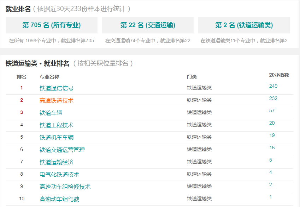The image size is (300, 207).
Task: Open the 铁道运输经济 major link
Action: coord(57,162)
